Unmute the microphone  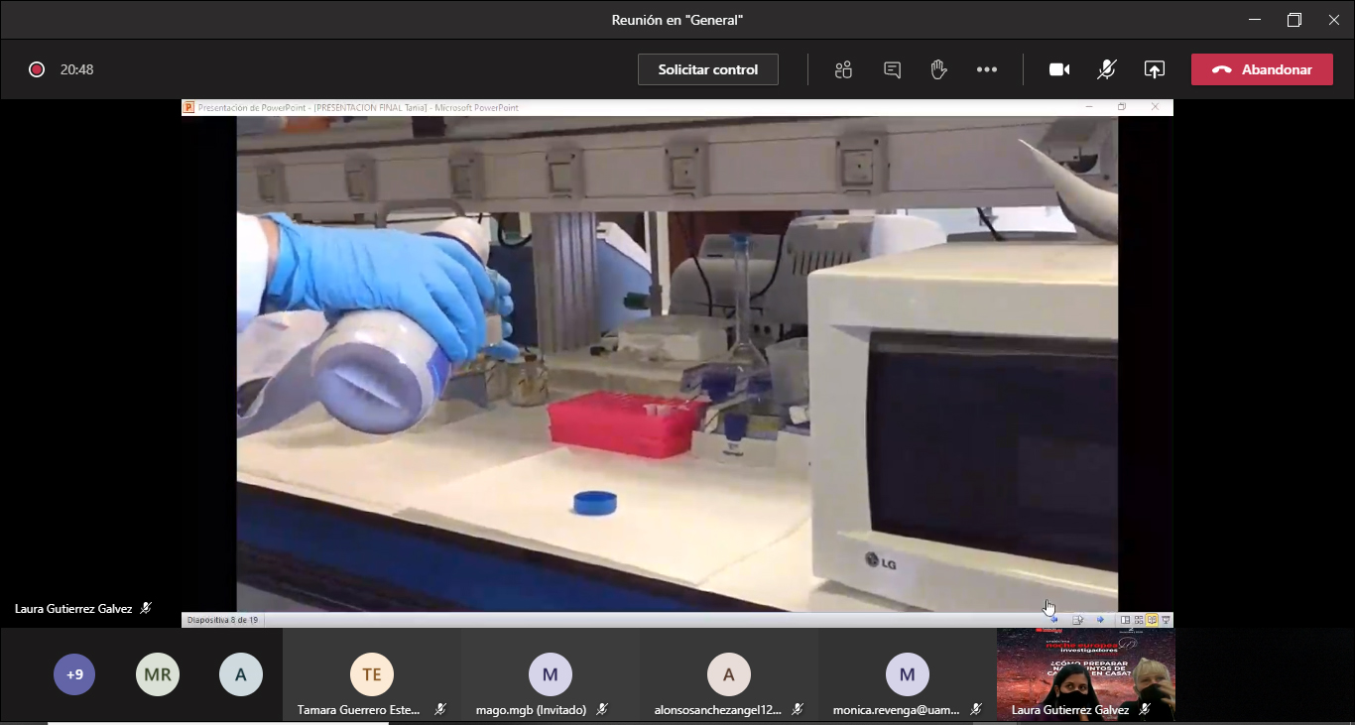(1106, 69)
